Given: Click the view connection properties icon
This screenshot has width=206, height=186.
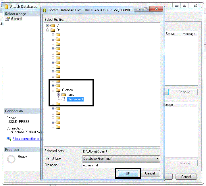Looking at the screenshot, I should pos(9,139).
